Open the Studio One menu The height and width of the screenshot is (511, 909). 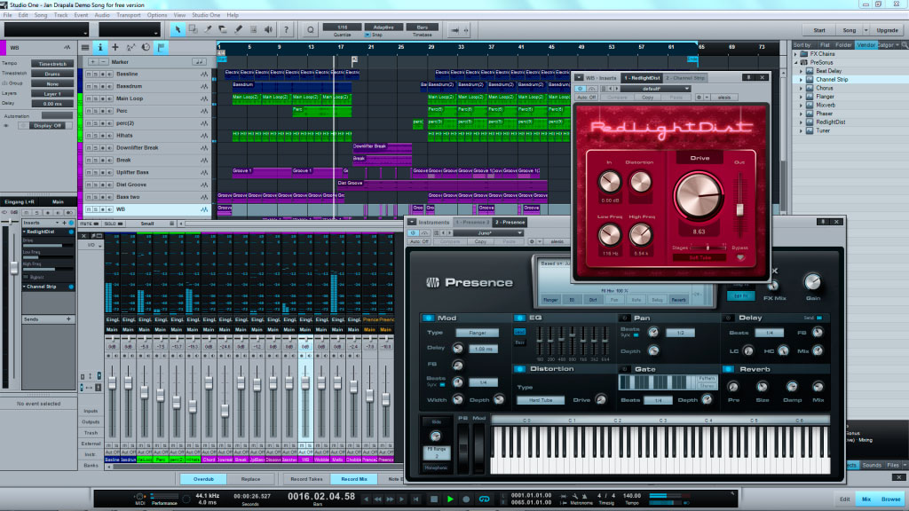point(206,15)
